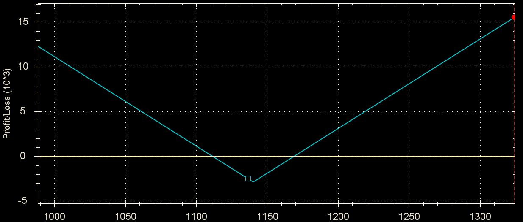523x222 pixels.
Task: Click the 1200 x-axis label
Action: (x=338, y=216)
